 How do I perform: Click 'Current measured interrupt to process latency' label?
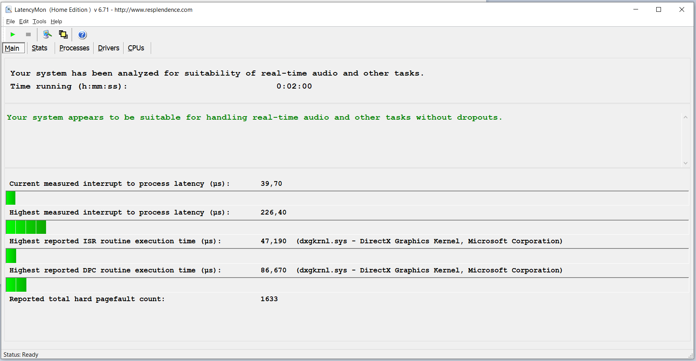120,184
